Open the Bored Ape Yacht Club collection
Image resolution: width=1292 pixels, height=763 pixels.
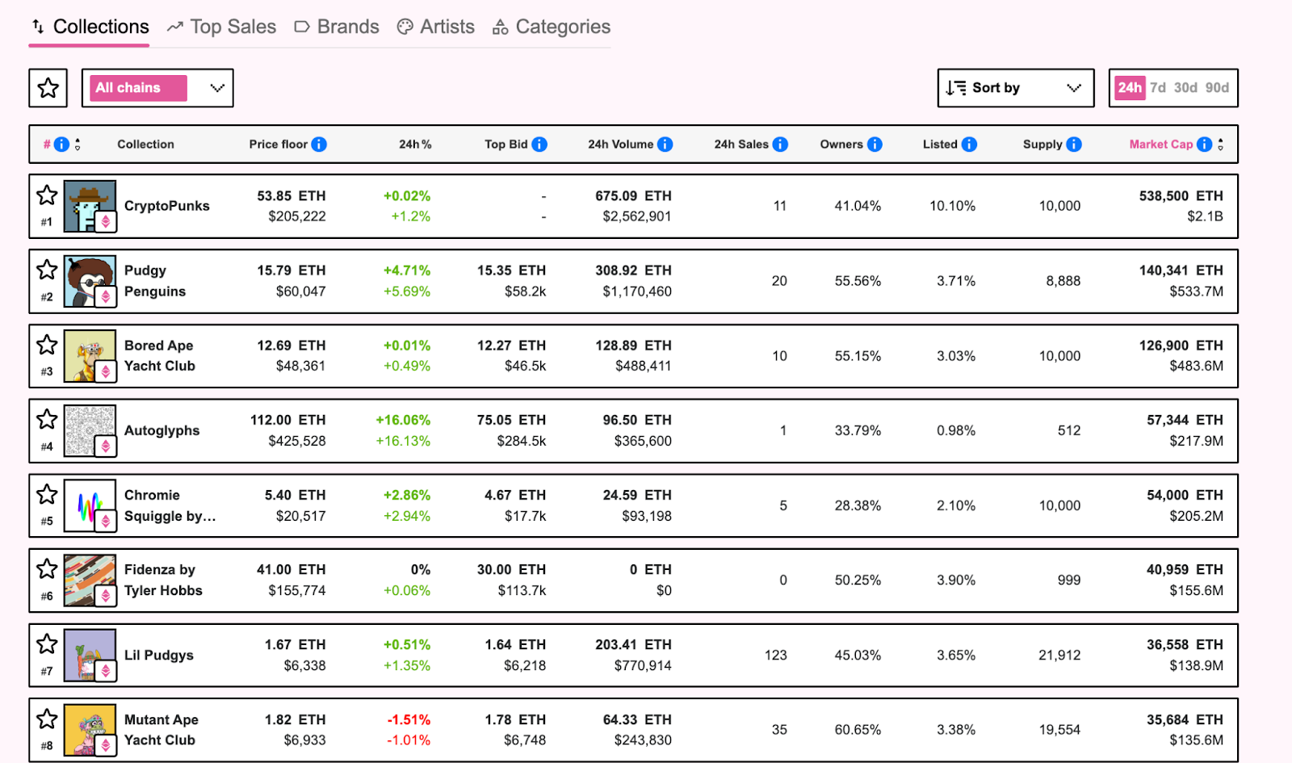coord(159,355)
